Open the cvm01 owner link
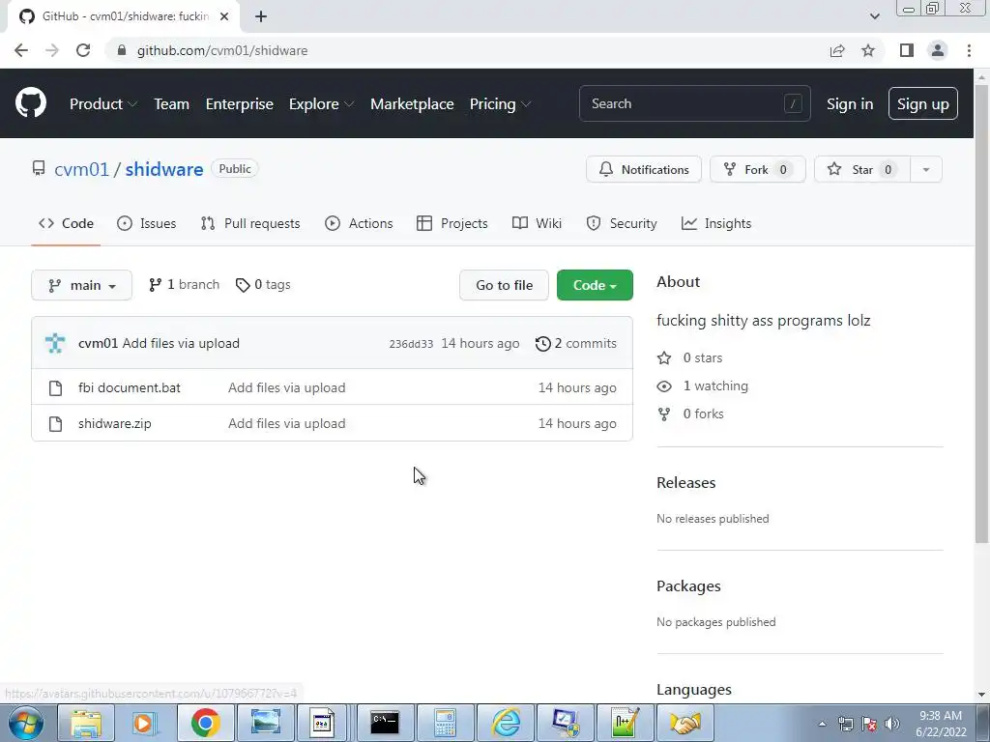Image resolution: width=990 pixels, height=742 pixels. click(x=81, y=170)
